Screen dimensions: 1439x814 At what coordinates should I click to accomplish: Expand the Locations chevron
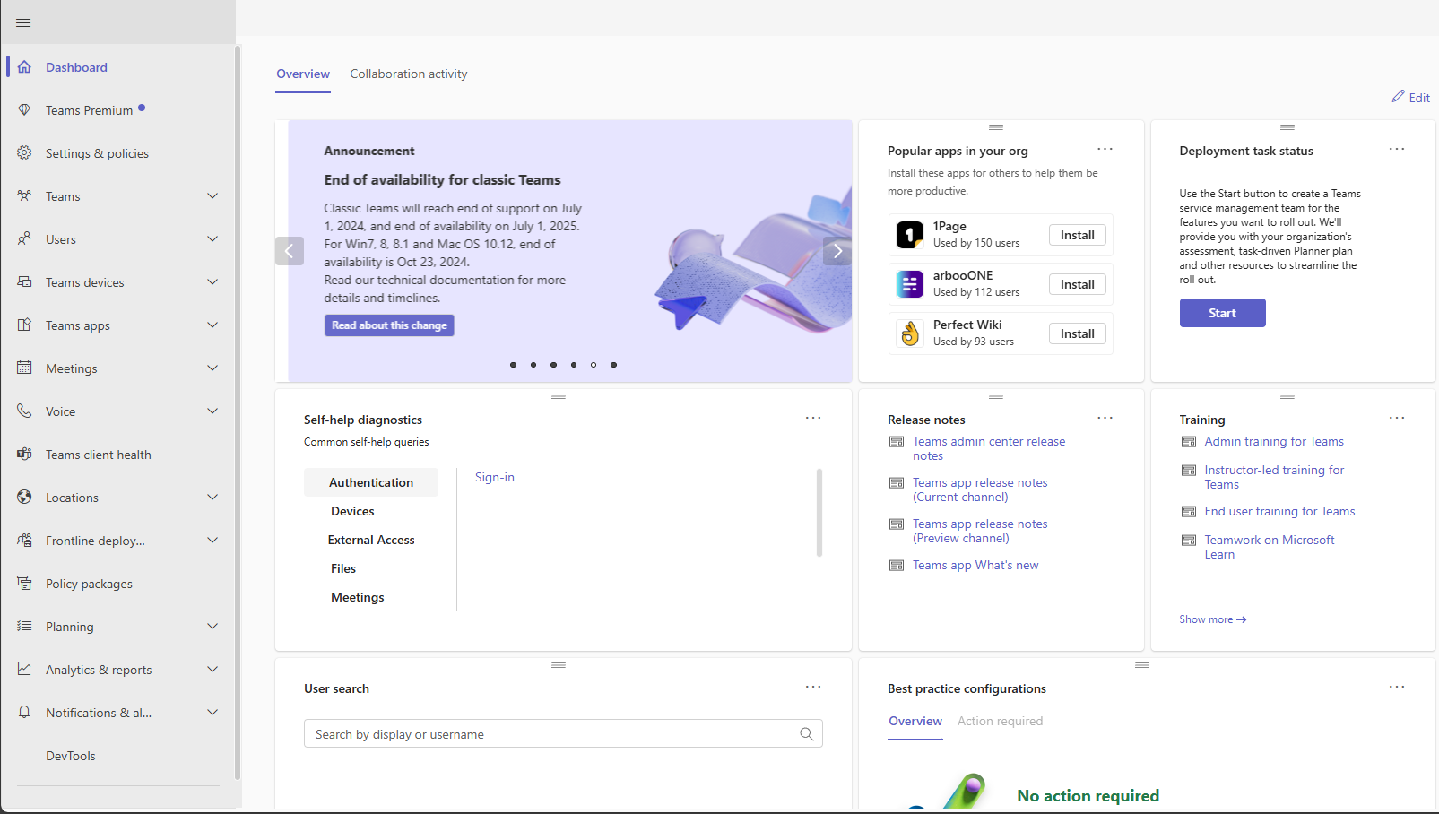tap(212, 498)
